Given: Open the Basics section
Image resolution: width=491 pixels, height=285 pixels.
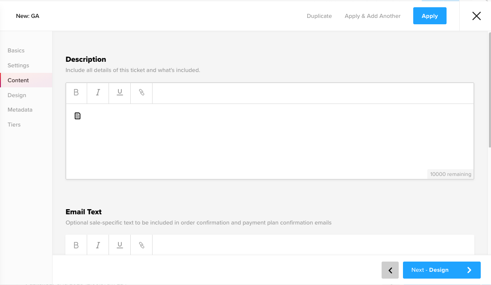Looking at the screenshot, I should point(16,51).
